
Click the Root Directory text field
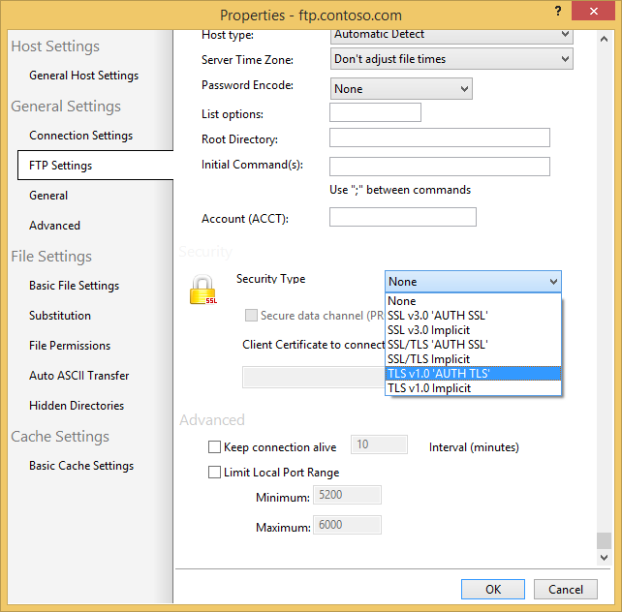[439, 138]
